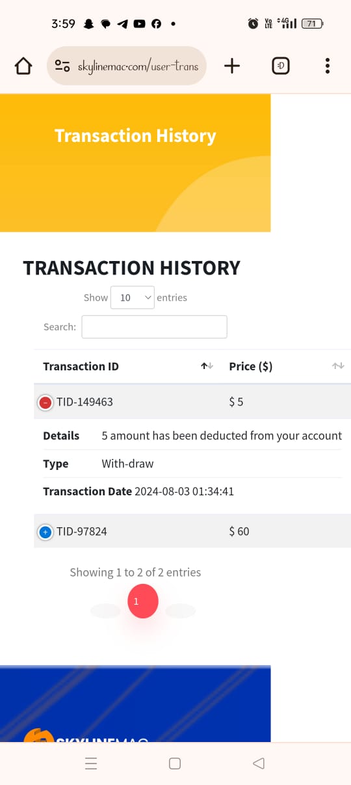Open the tab switcher icon

click(x=280, y=66)
